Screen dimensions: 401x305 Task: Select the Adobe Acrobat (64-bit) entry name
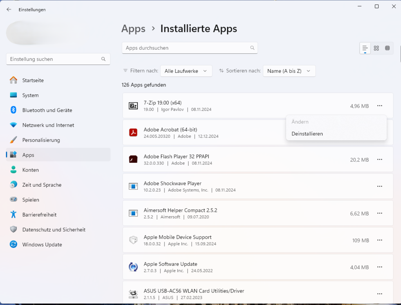(x=170, y=130)
